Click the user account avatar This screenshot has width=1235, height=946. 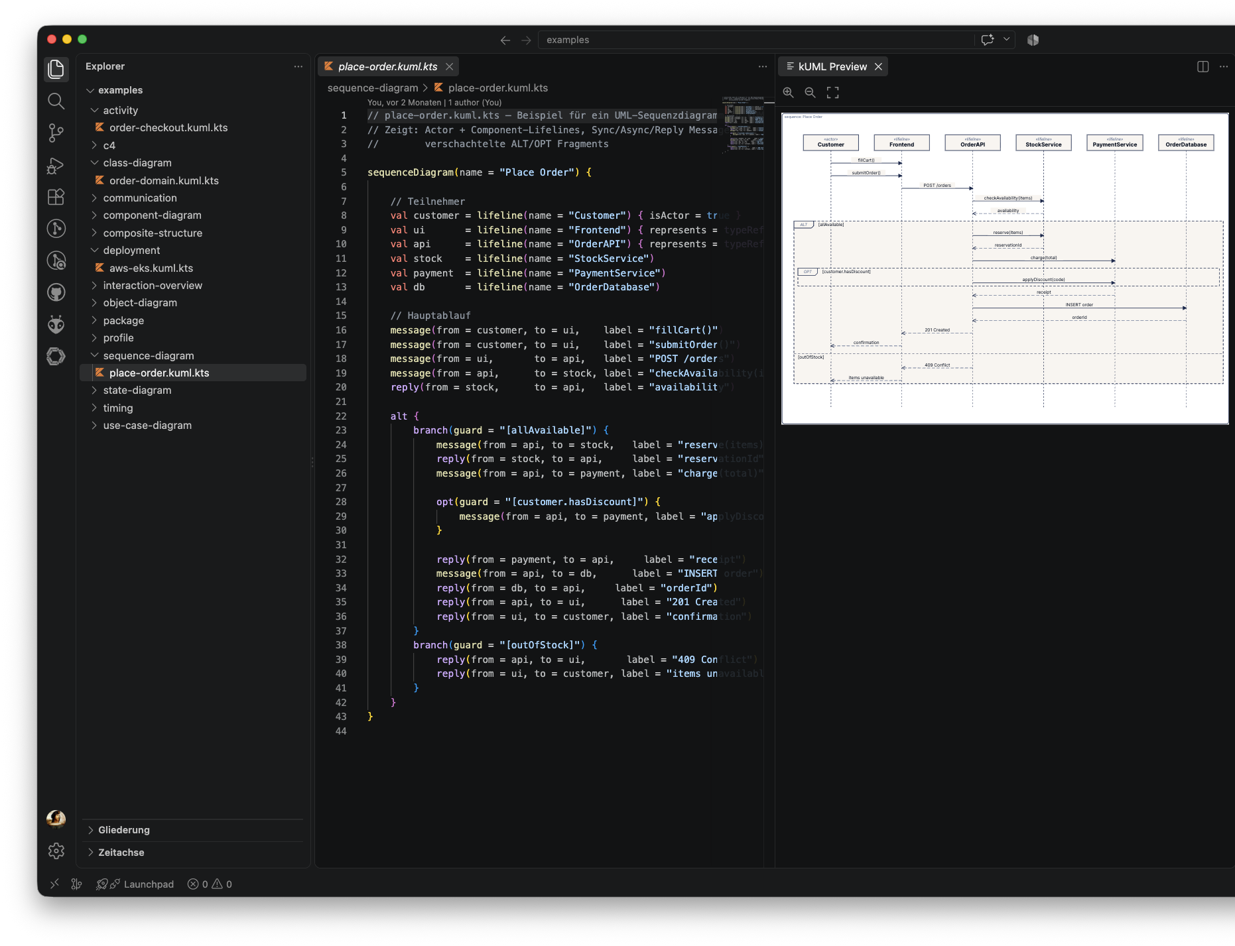coord(56,819)
